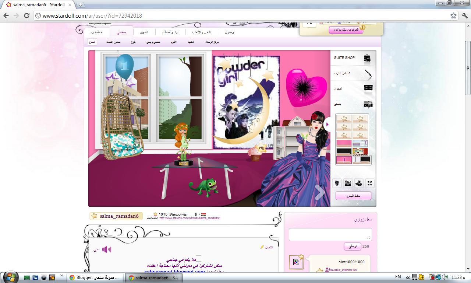Viewport: 471px width, 283px height.
Task: Click the volume icon in system tray
Action: [x=445, y=277]
